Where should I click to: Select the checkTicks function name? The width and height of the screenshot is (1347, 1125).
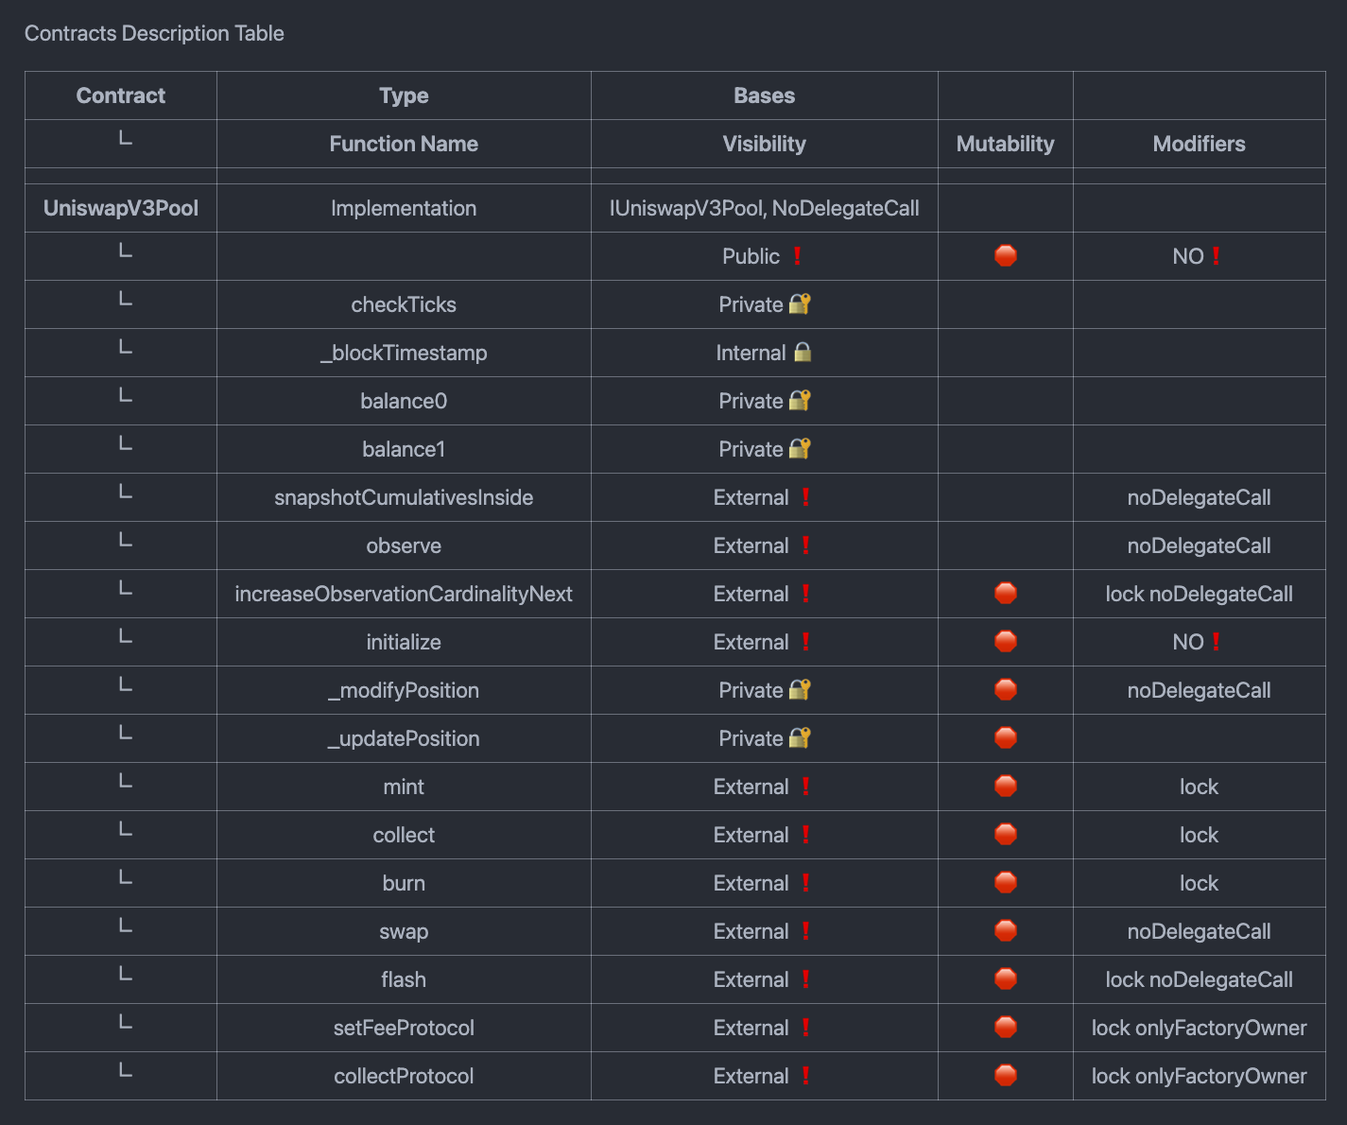click(x=404, y=304)
